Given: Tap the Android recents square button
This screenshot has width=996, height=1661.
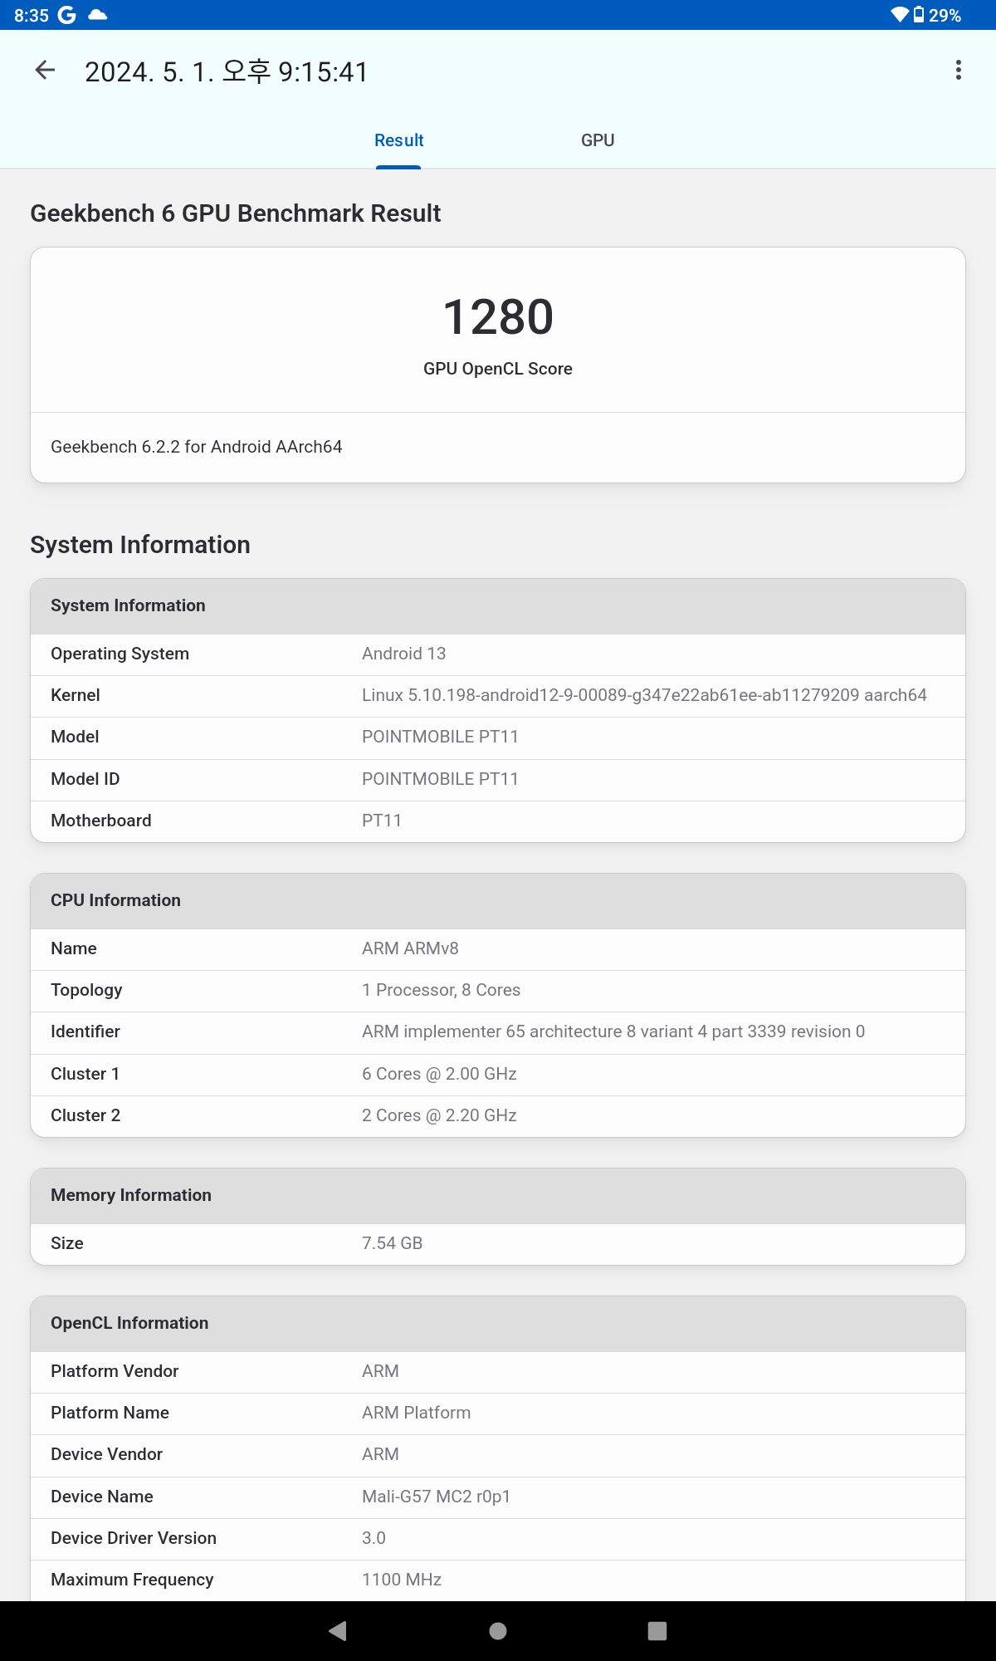Looking at the screenshot, I should [x=657, y=1631].
